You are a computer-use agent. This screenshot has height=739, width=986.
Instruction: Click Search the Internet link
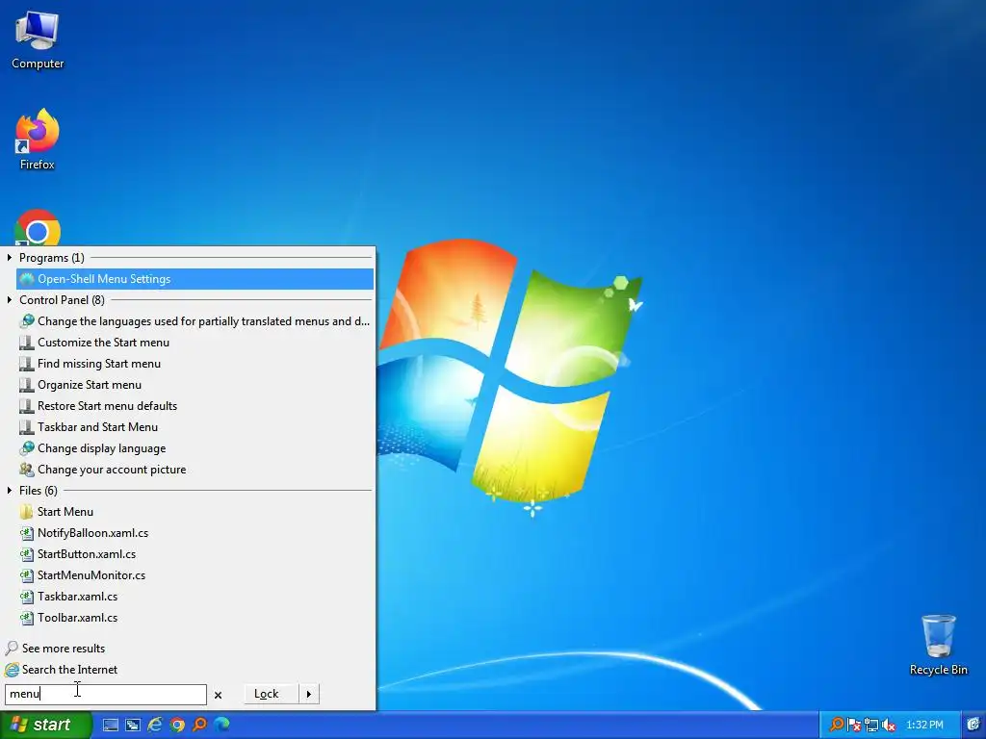click(x=69, y=670)
